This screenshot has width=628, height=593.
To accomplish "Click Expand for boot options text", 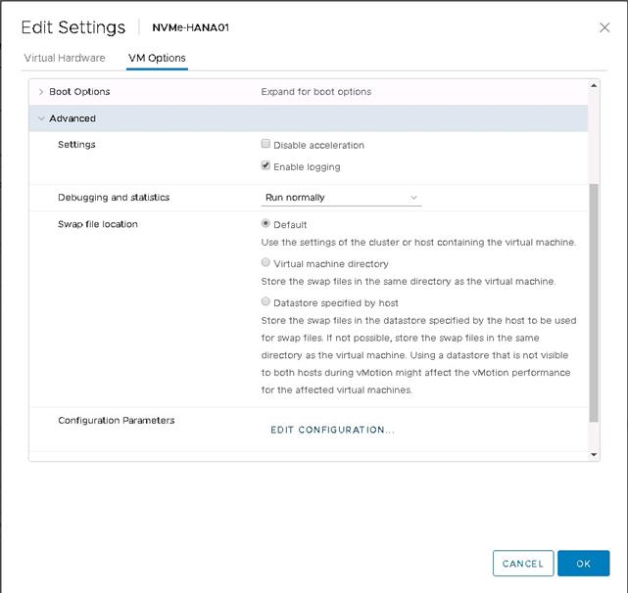I will [316, 92].
